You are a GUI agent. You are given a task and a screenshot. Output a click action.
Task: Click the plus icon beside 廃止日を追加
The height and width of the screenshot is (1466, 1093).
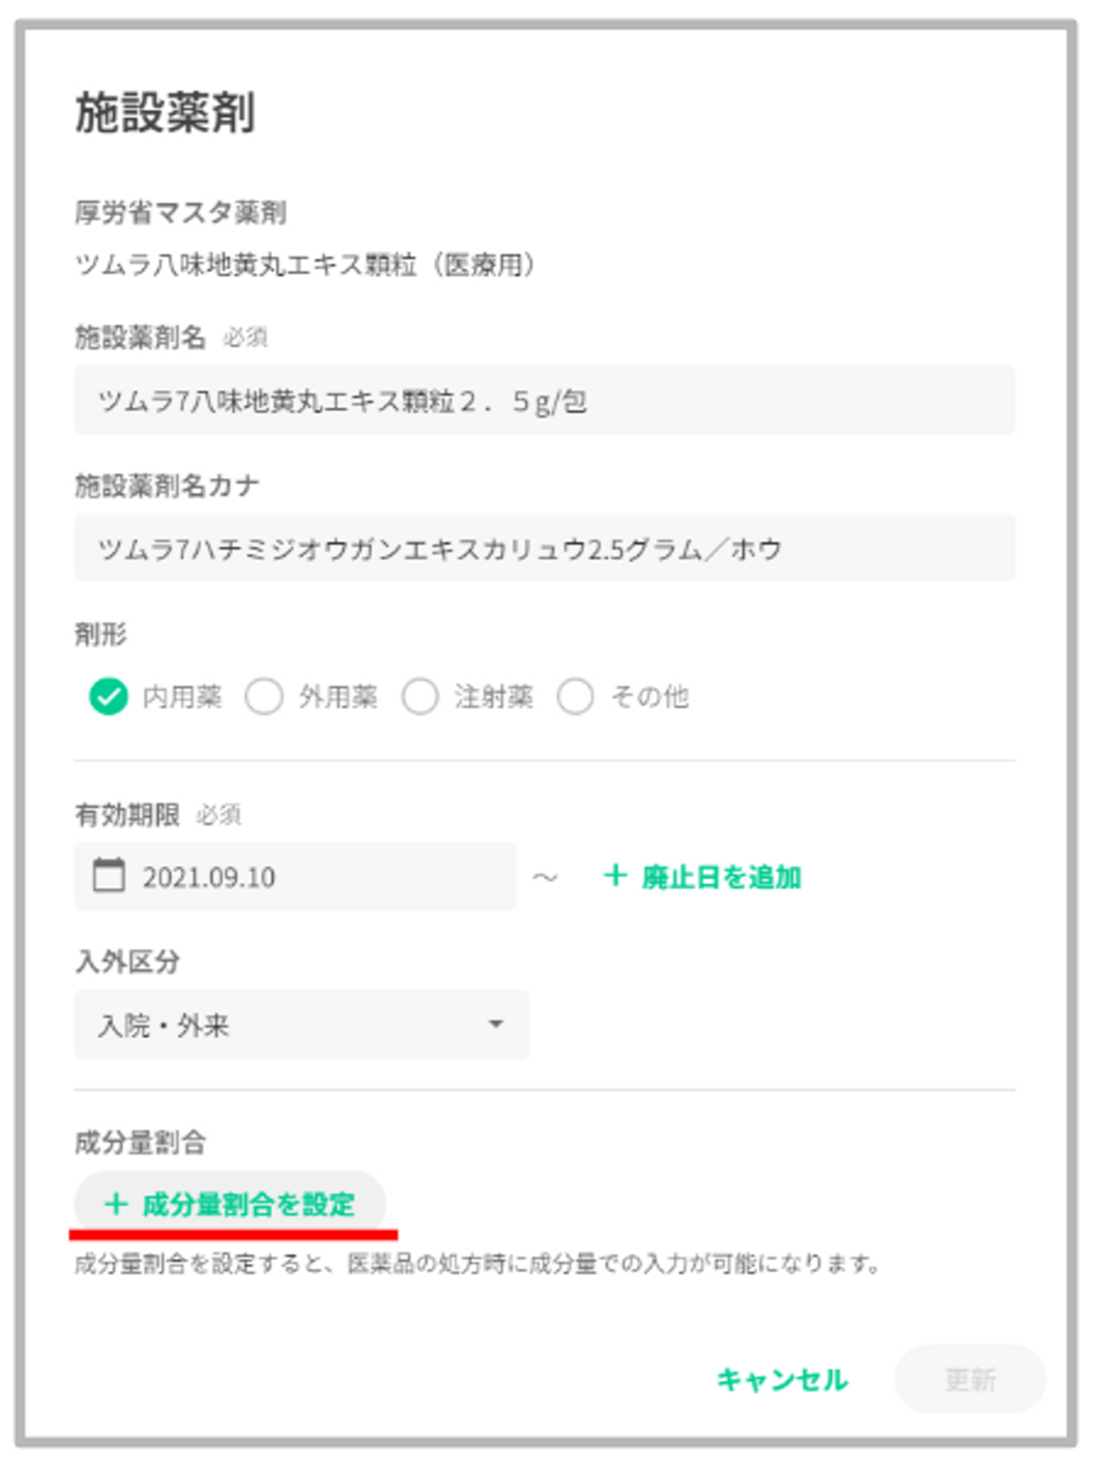[x=615, y=875]
